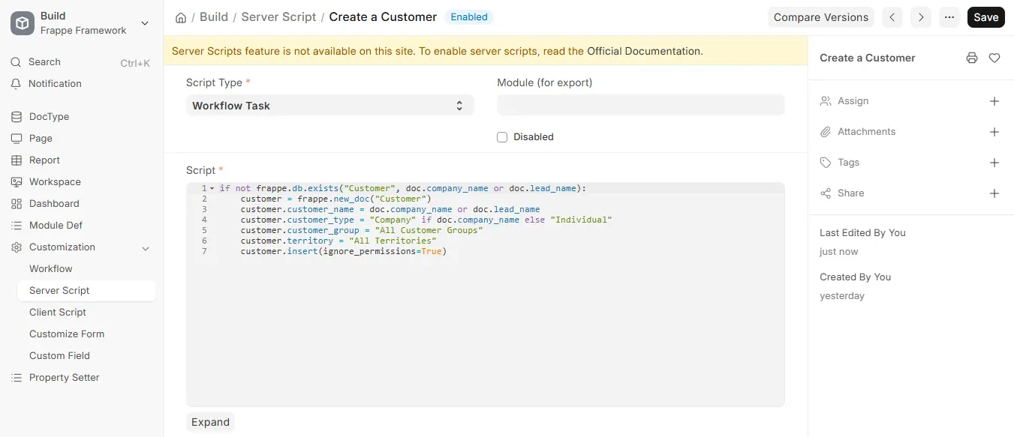The image size is (1014, 437).
Task: Click the Customization gear icon
Action: pos(17,247)
